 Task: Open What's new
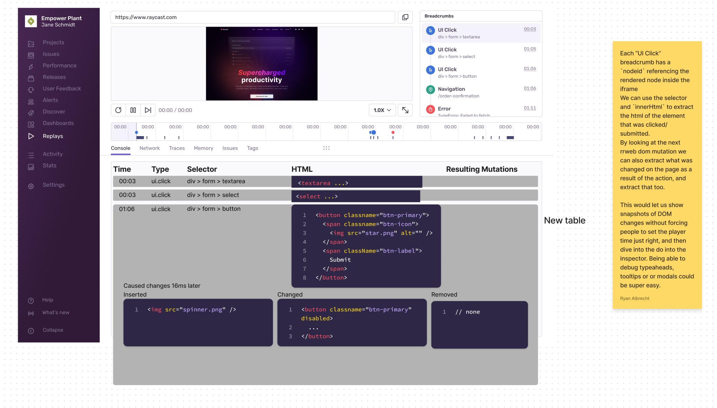(55, 312)
